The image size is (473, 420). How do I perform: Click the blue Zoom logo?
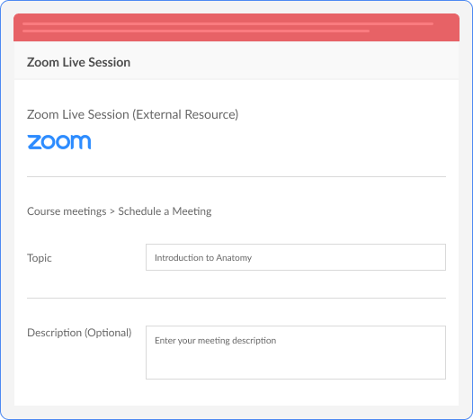59,142
